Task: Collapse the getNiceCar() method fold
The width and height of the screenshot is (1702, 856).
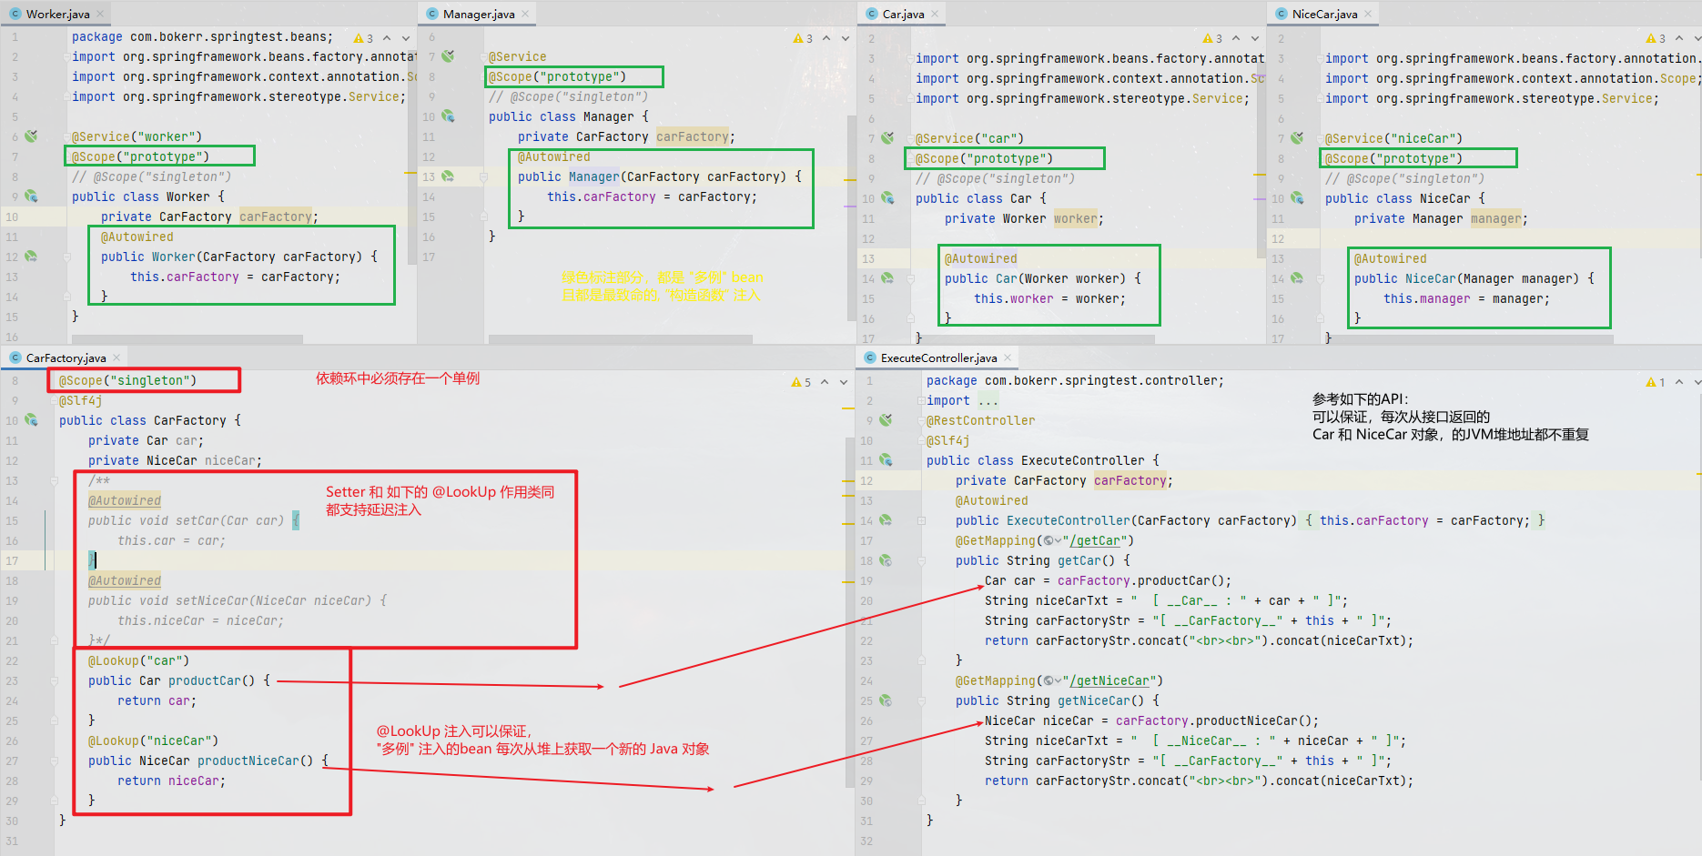Action: coord(921,701)
